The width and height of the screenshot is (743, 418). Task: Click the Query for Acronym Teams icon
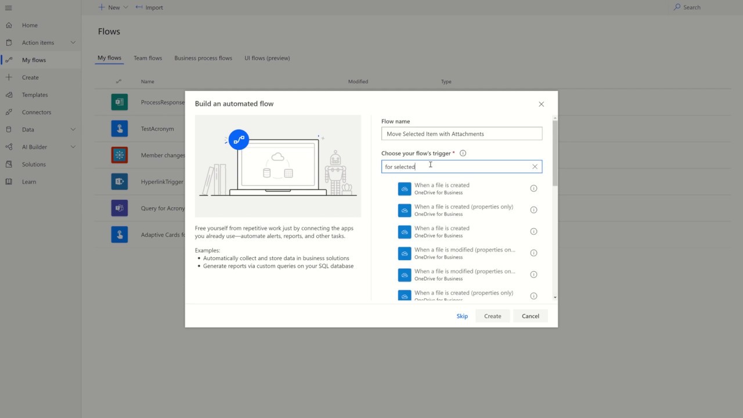tap(120, 208)
